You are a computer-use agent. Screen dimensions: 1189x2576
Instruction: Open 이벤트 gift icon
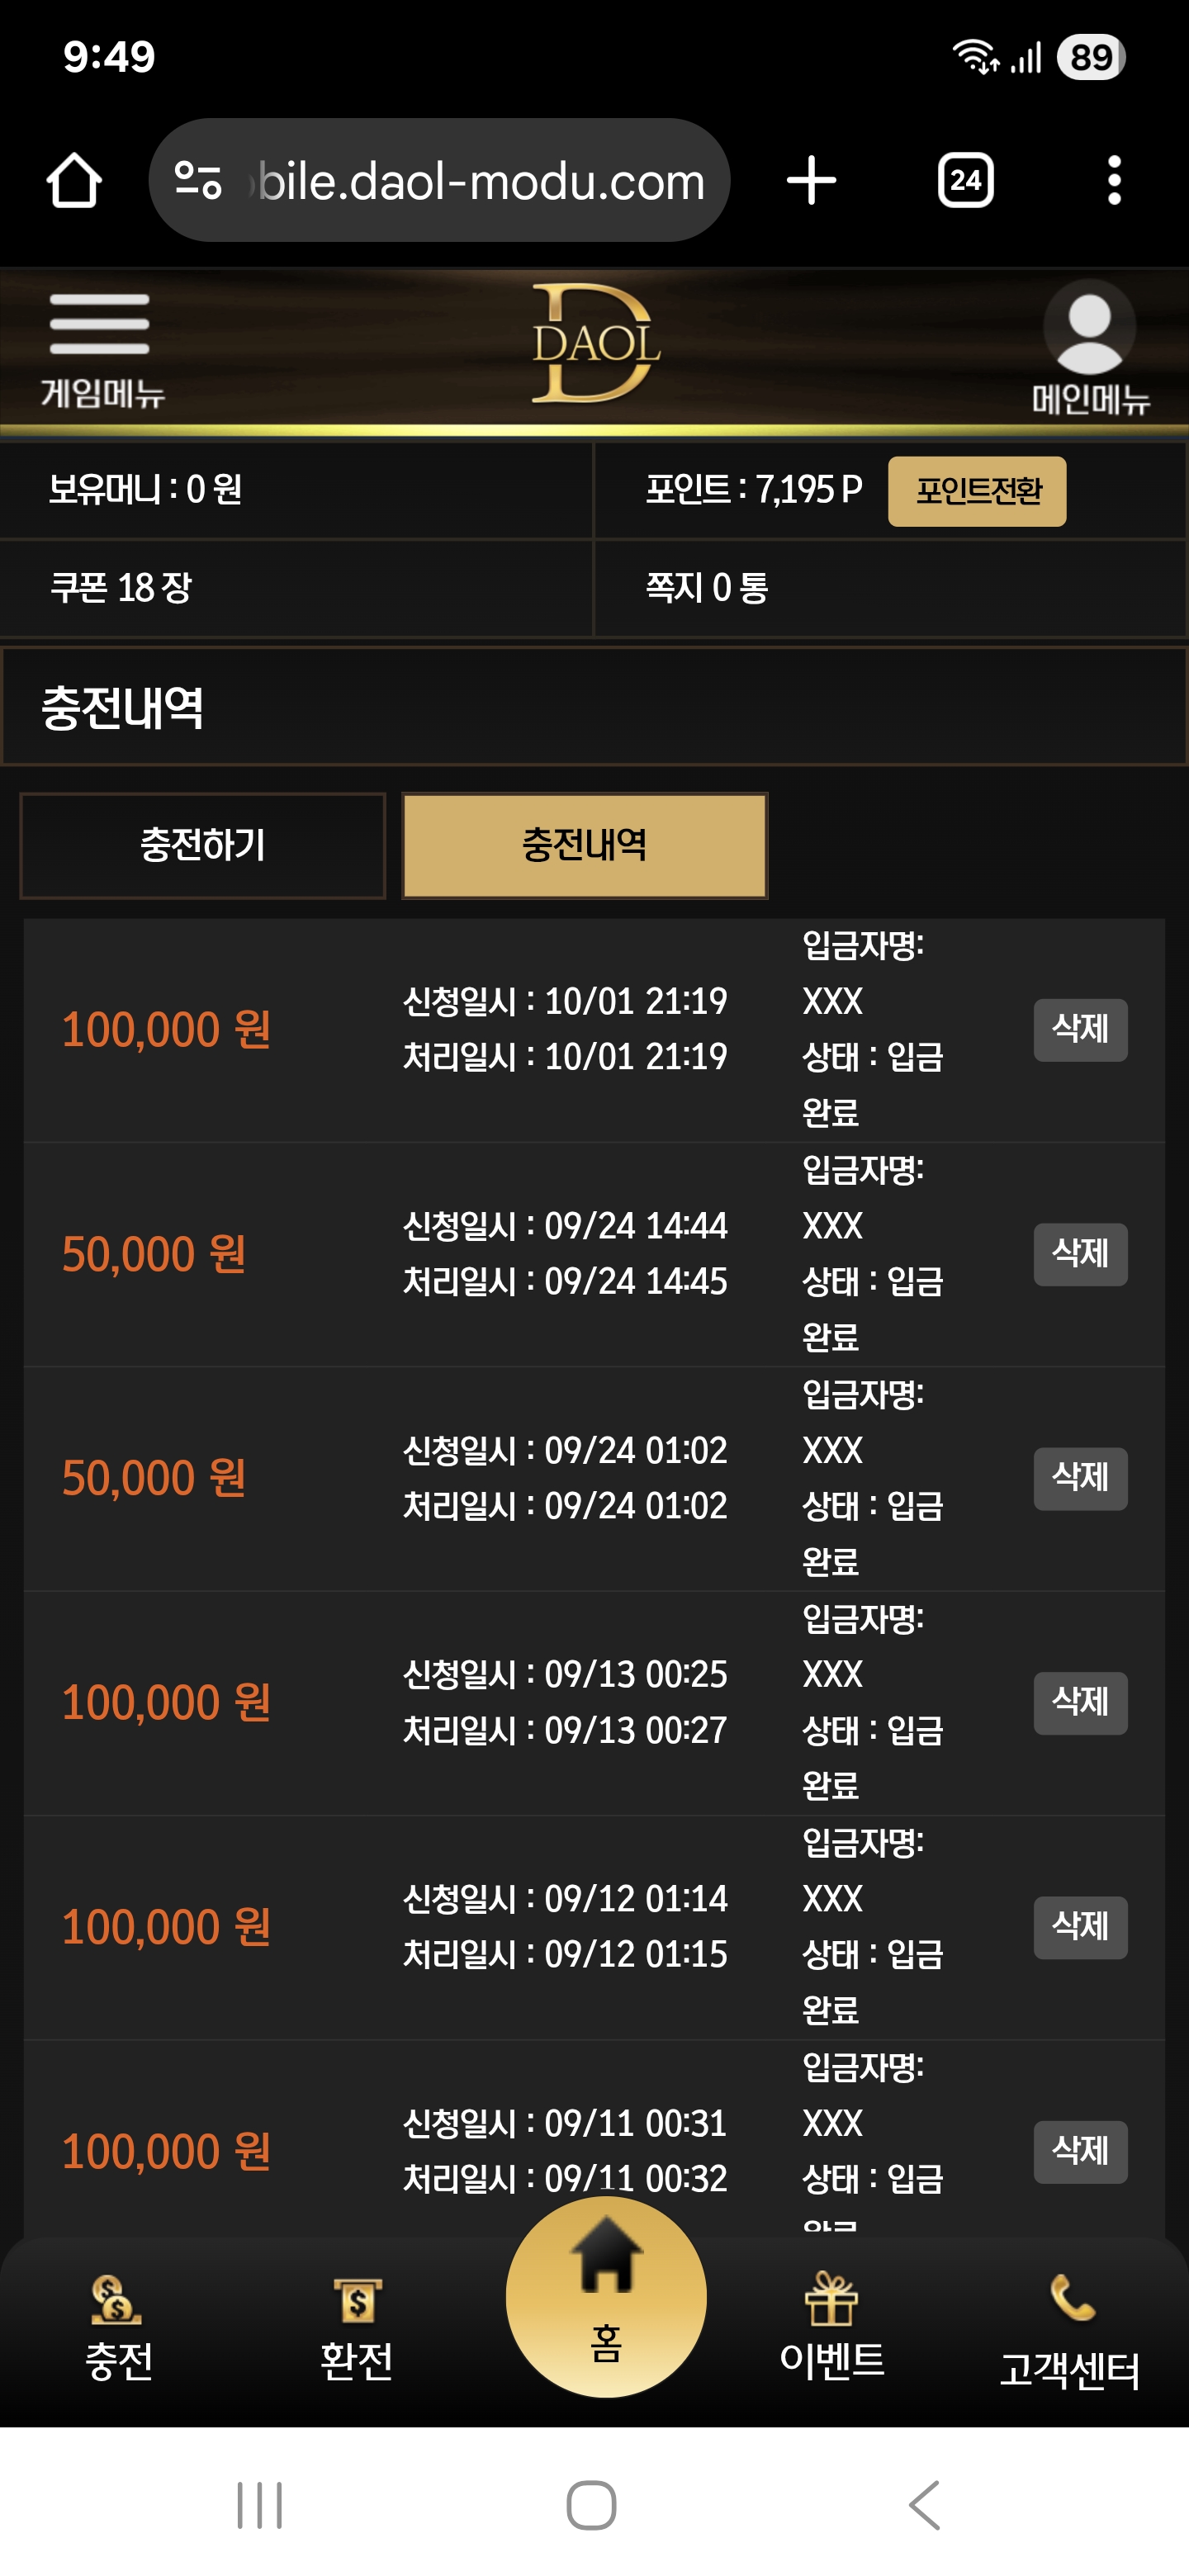tap(832, 2328)
